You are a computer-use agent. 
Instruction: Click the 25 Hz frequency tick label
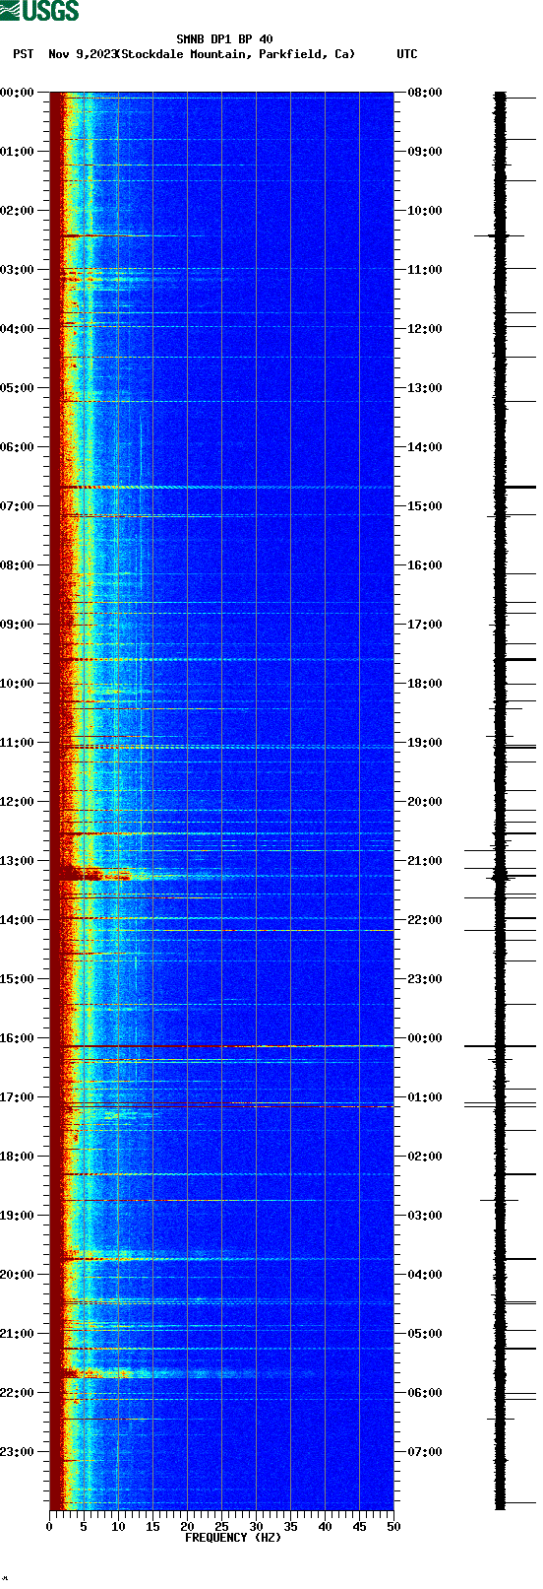[x=221, y=1527]
